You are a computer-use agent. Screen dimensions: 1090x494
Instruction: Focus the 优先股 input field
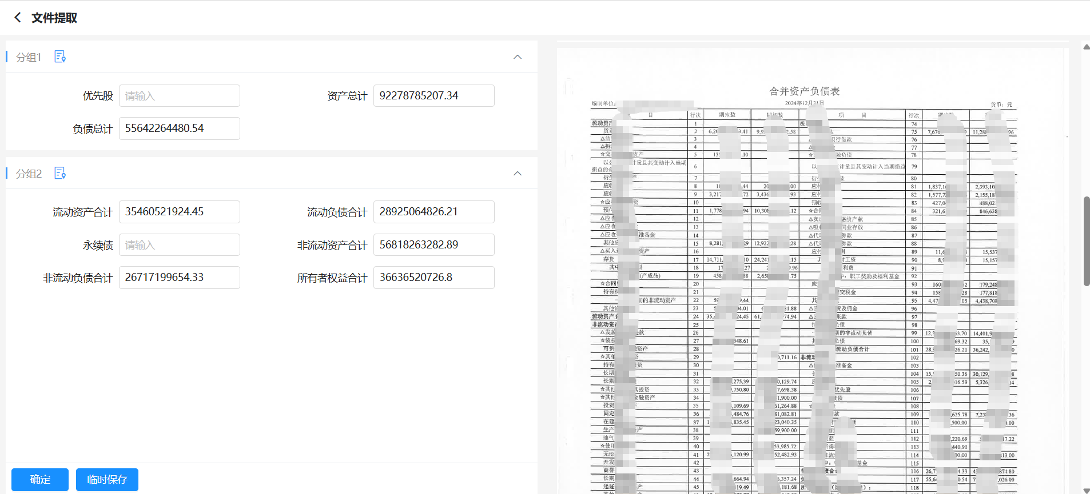(179, 96)
